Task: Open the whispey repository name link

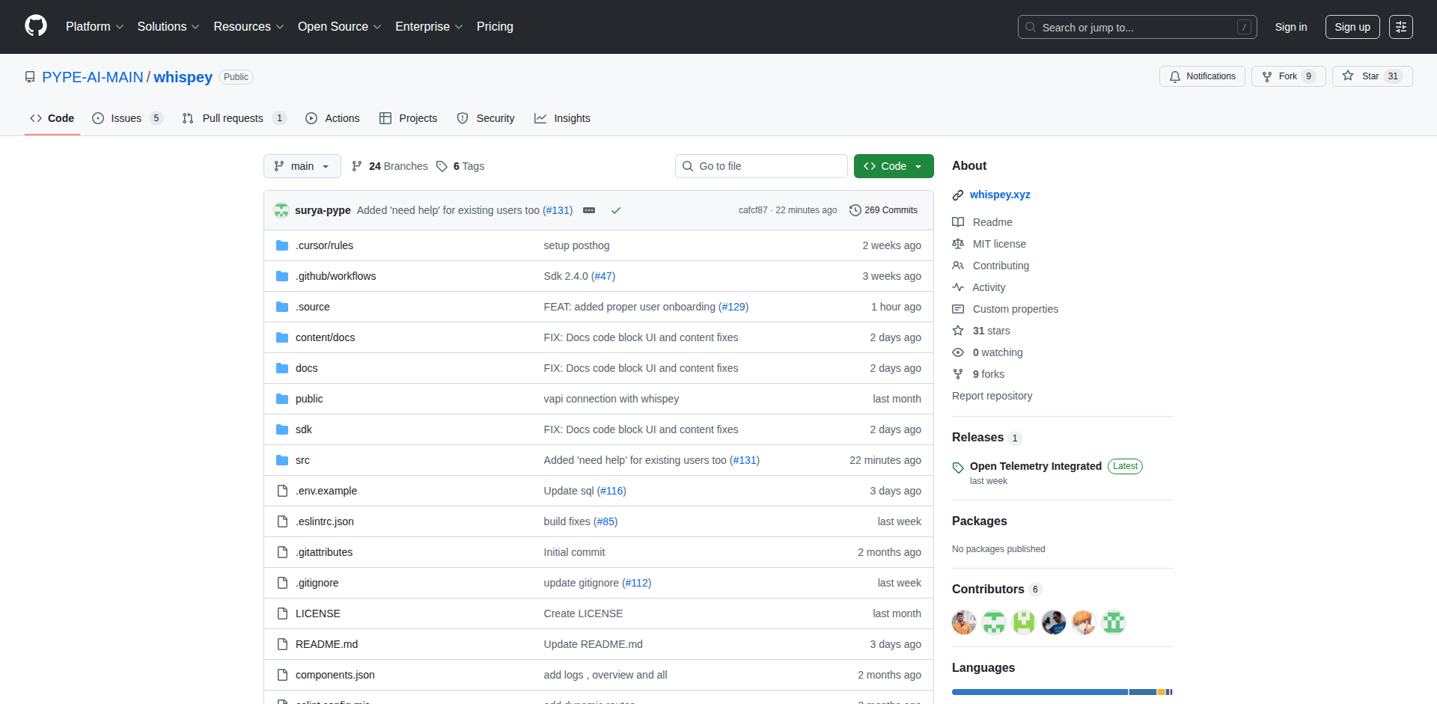Action: pyautogui.click(x=183, y=77)
